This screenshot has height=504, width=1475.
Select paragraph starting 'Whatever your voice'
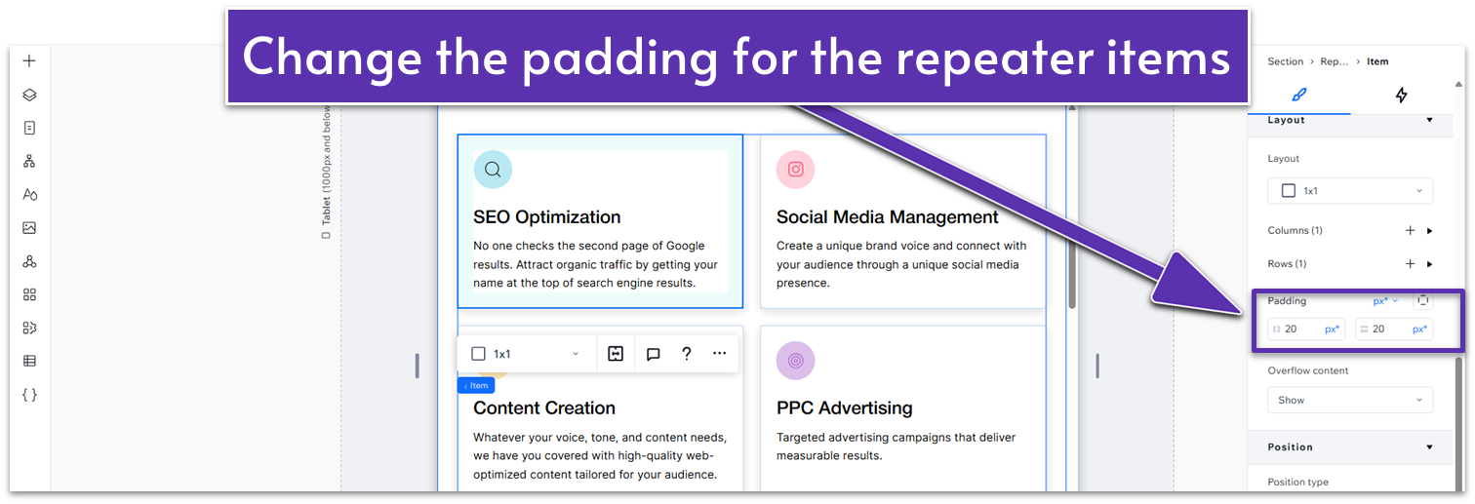pos(600,456)
